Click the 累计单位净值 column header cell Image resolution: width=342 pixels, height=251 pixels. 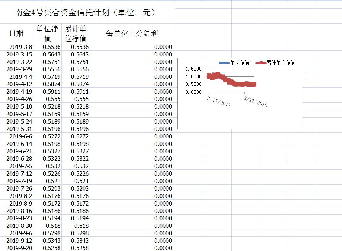(x=75, y=33)
